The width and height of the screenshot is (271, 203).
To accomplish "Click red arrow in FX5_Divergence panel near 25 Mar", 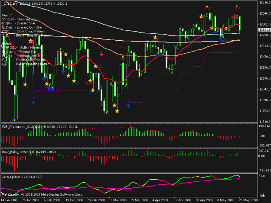I will pyautogui.click(x=131, y=126).
